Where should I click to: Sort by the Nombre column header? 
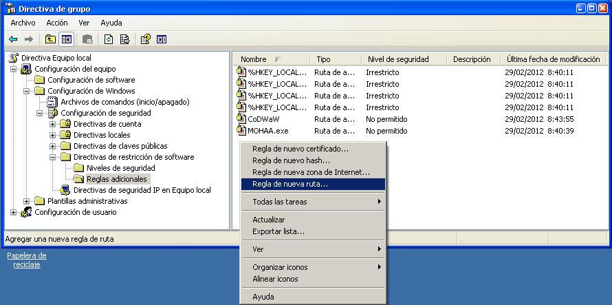pos(272,59)
